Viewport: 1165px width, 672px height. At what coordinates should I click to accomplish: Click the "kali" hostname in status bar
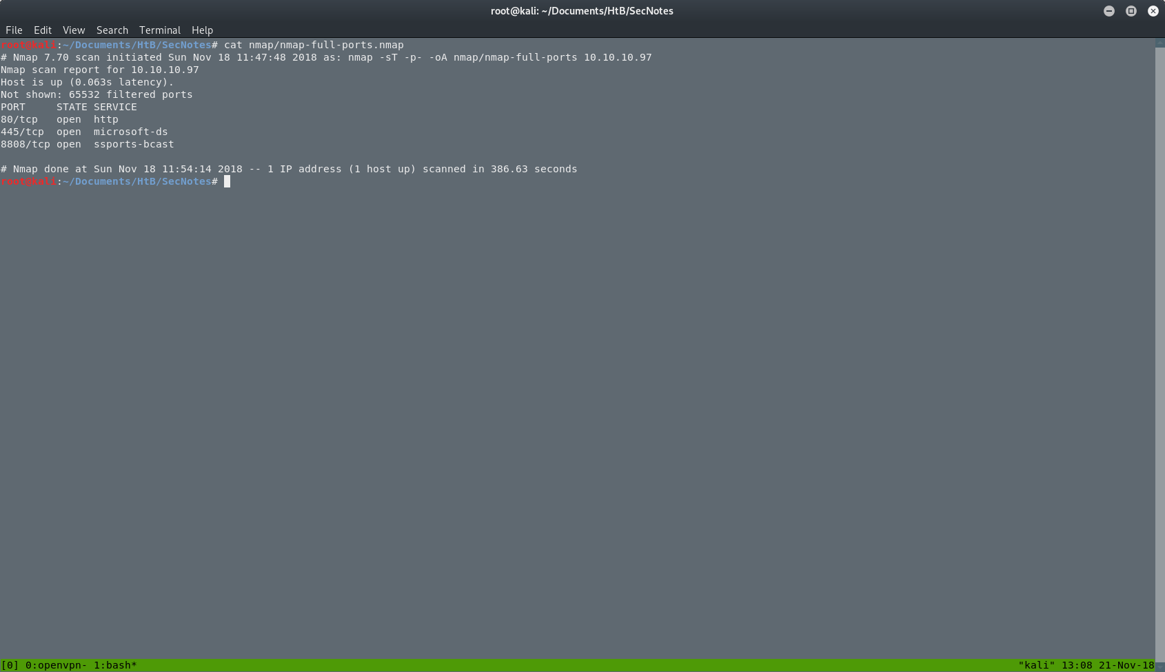point(1036,665)
